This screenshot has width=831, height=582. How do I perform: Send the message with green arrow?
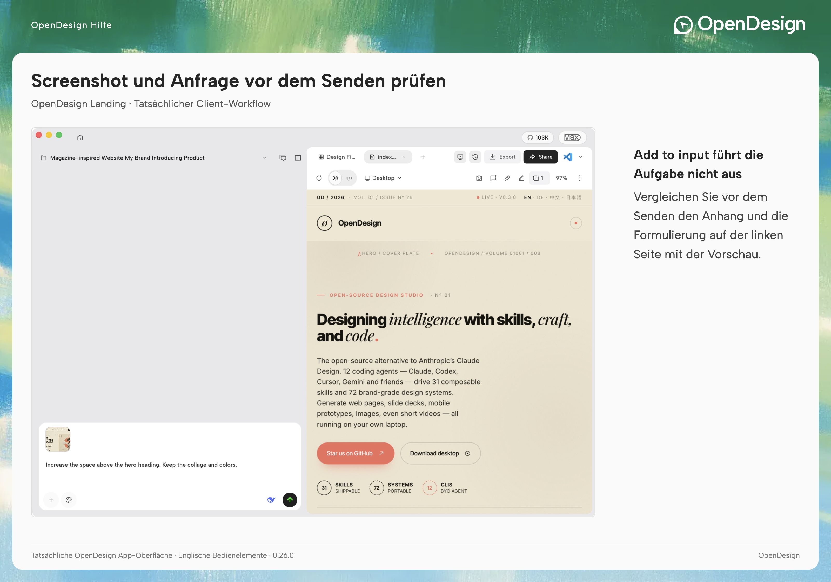pos(290,500)
